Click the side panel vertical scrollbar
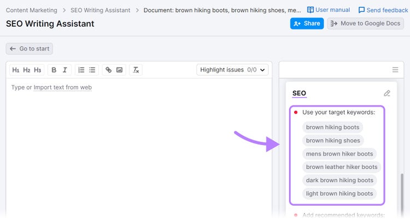The width and height of the screenshot is (410, 222). 402,194
